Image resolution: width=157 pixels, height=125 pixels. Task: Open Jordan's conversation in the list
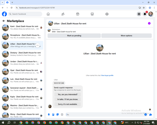pyautogui.click(x=22, y=63)
